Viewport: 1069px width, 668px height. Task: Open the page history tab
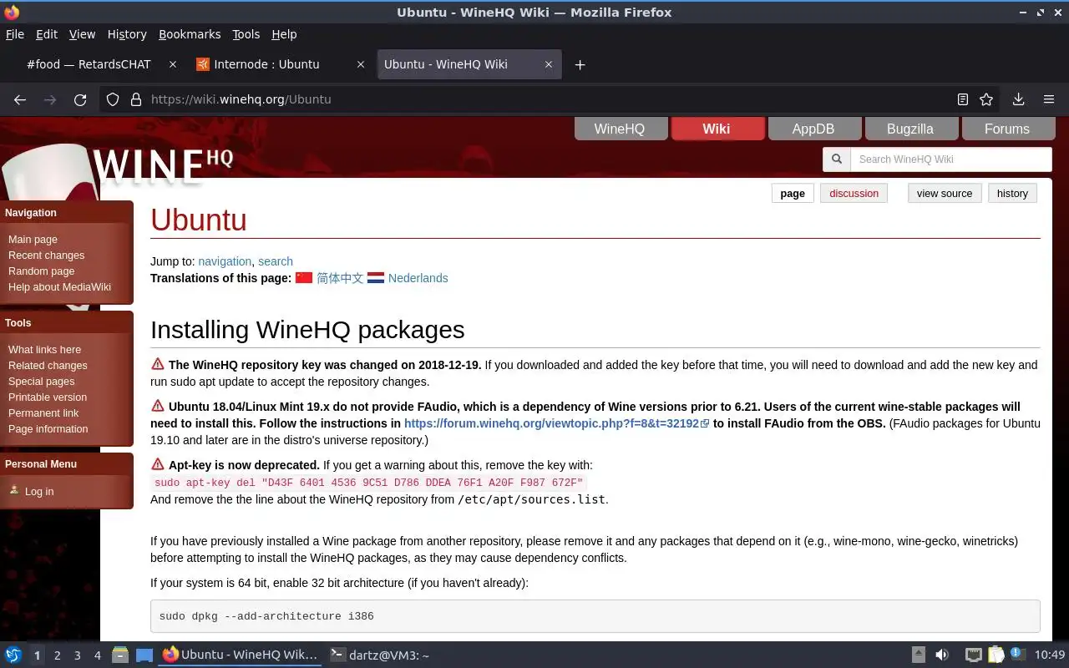(1012, 193)
